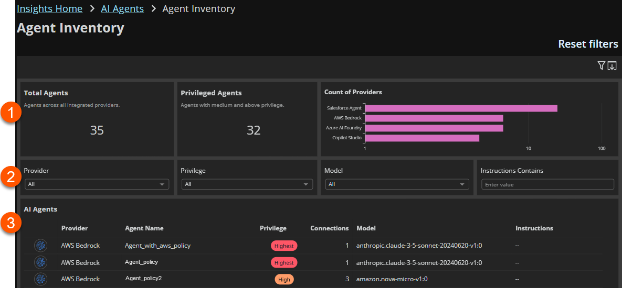Sort by the Instructions column header
622x288 pixels.
click(534, 228)
